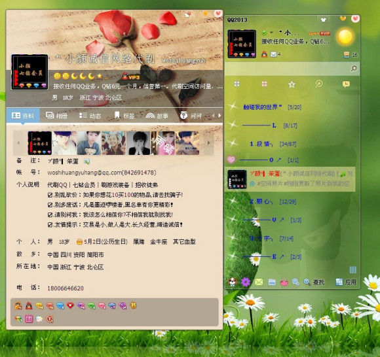Screen dimensions: 380x357
Task: Open the 雨晴 watermarked photo thumbnail
Action: [163, 143]
